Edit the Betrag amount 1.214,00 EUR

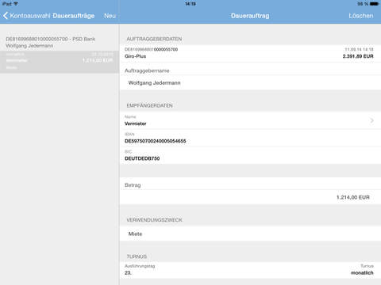pos(250,197)
